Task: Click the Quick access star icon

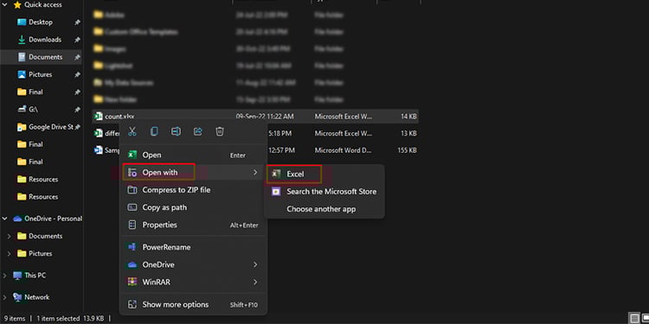Action: (17, 5)
